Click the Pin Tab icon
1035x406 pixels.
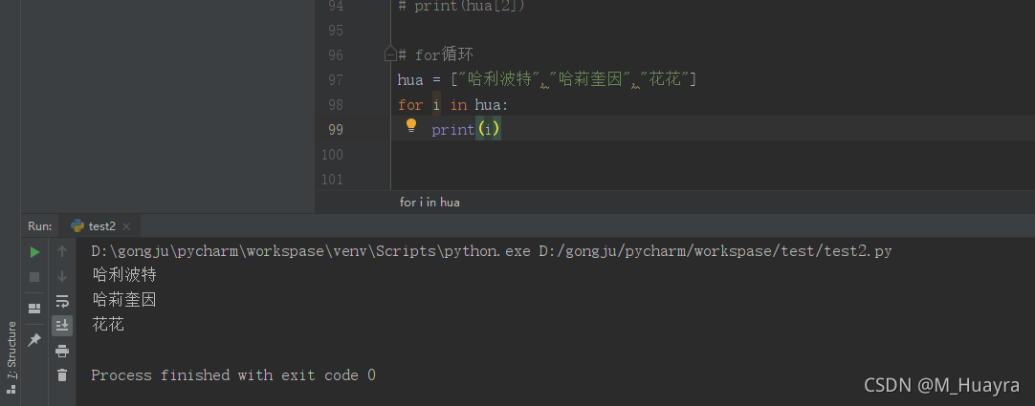coord(34,339)
